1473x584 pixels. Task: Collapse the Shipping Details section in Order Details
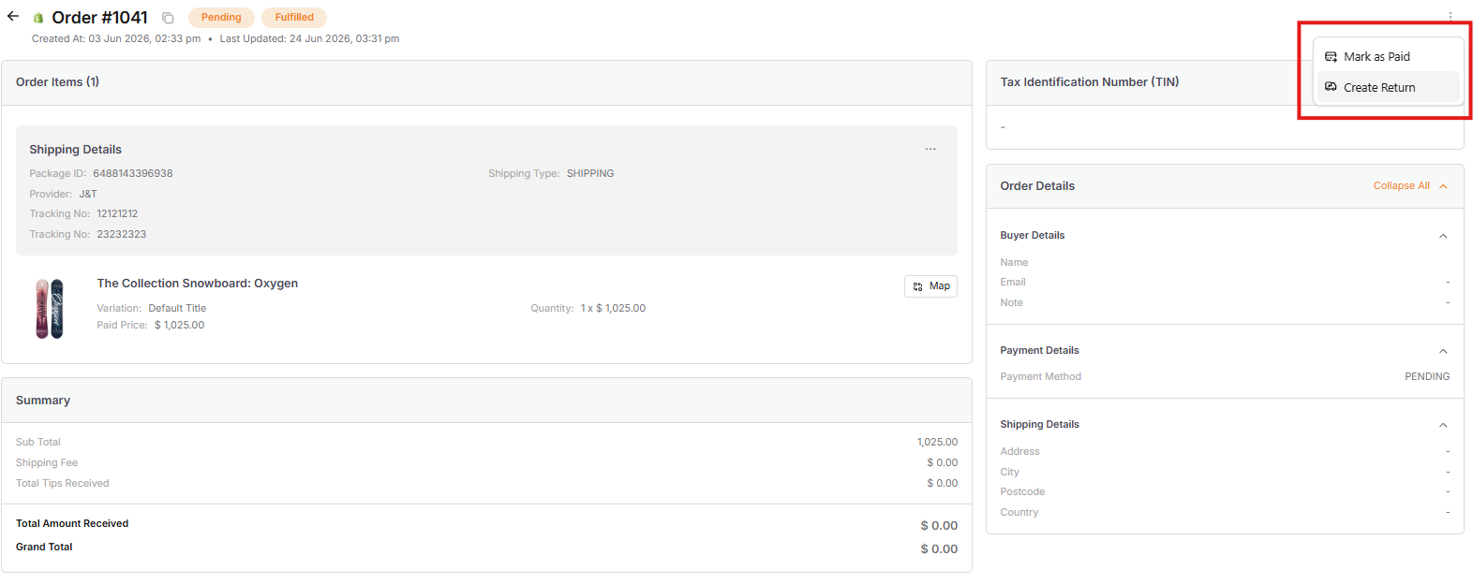pyautogui.click(x=1443, y=425)
